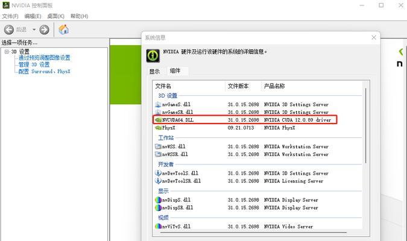This screenshot has width=407, height=241.
Task: Switch to the 显示 tab
Action: pyautogui.click(x=154, y=71)
